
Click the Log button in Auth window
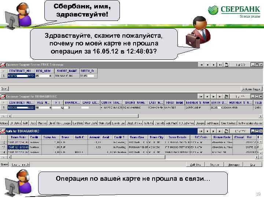point(253,164)
